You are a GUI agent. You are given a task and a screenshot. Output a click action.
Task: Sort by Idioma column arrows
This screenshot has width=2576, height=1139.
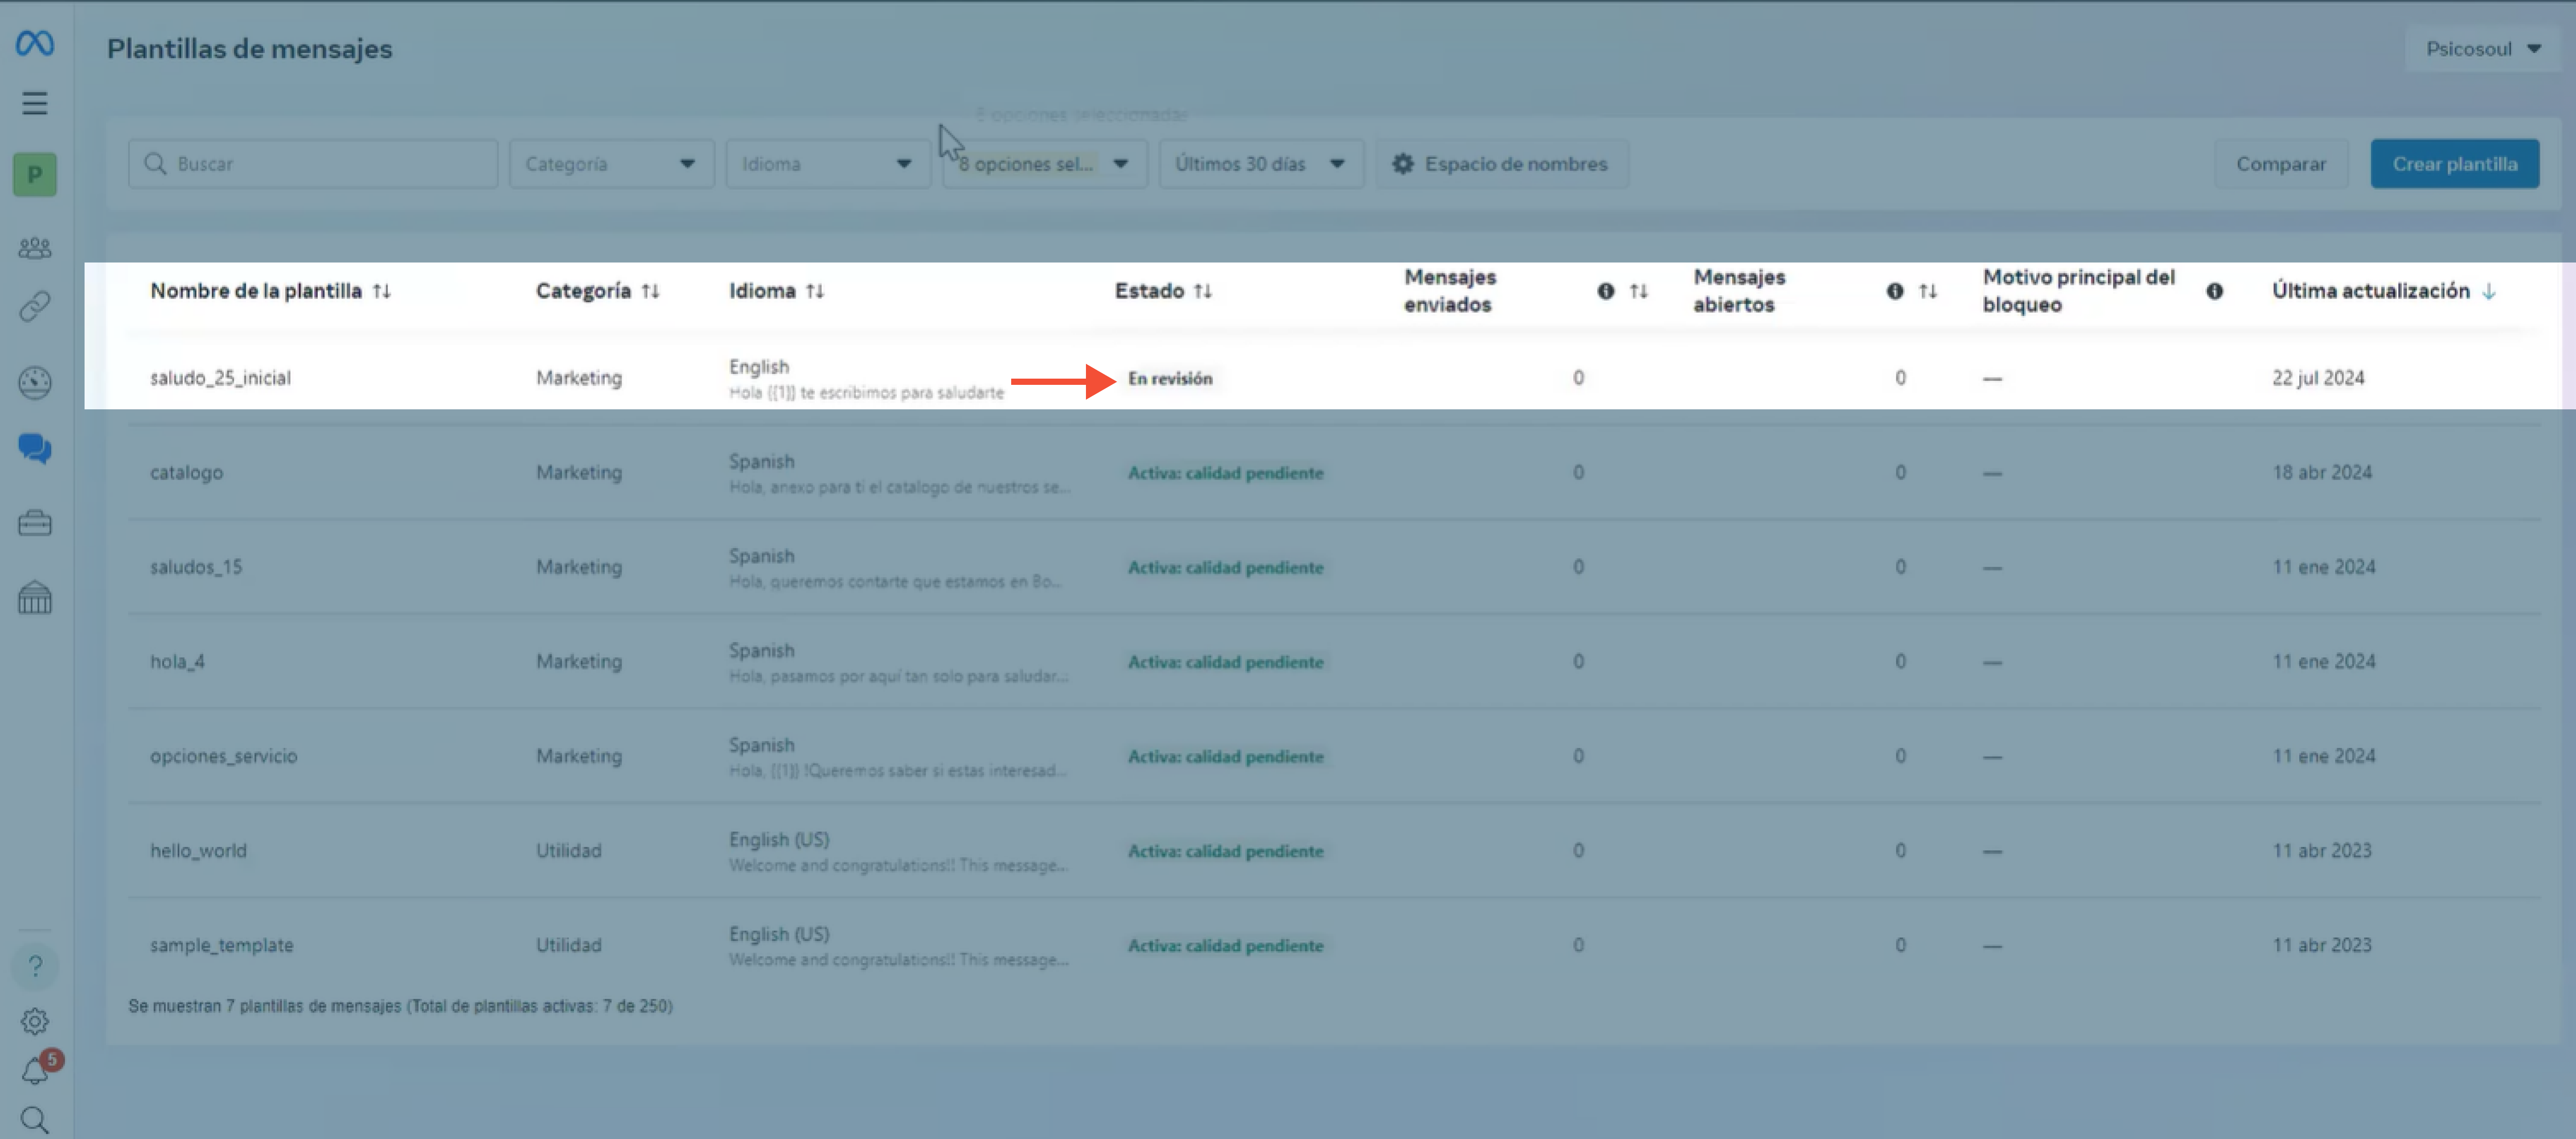pos(815,291)
